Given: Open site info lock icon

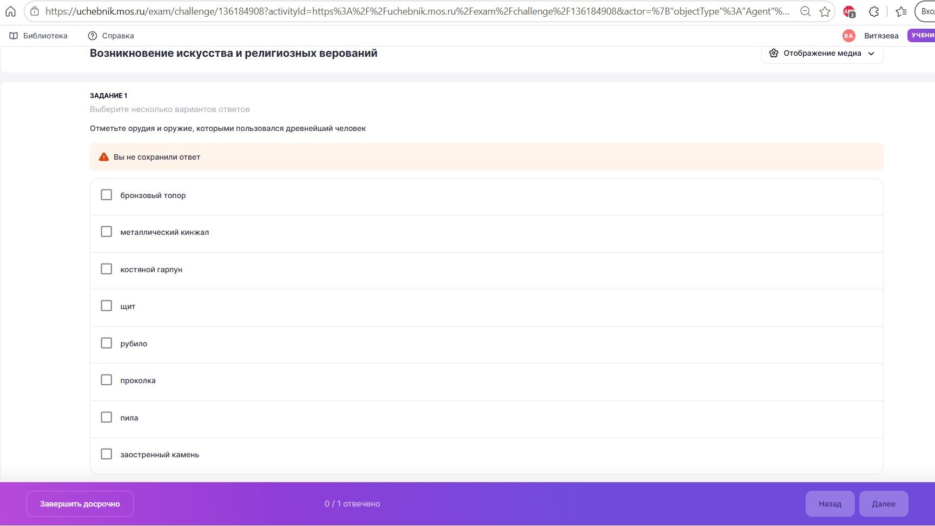Looking at the screenshot, I should click(x=35, y=11).
